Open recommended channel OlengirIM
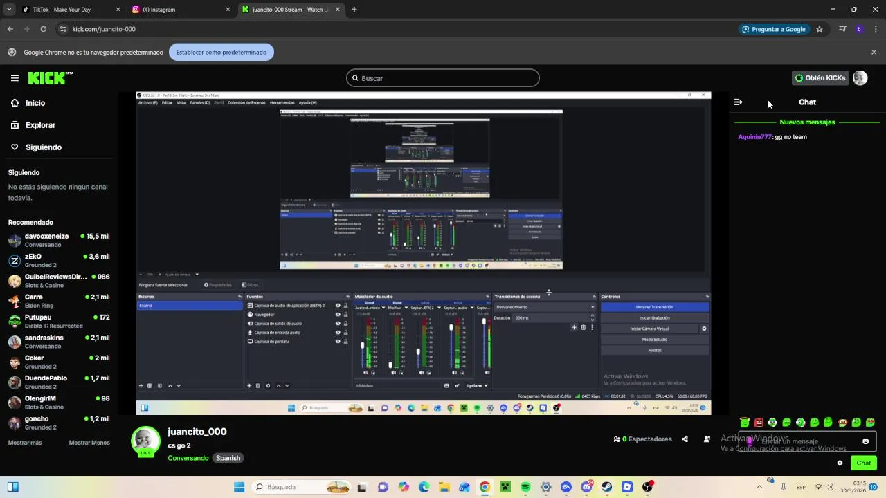 pyautogui.click(x=59, y=403)
